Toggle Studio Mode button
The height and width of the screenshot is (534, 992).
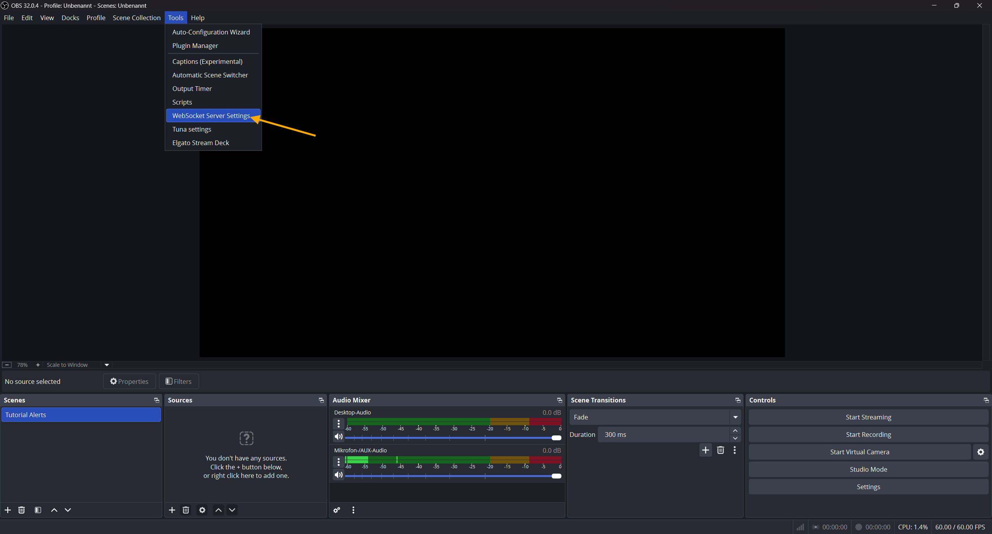click(x=868, y=469)
